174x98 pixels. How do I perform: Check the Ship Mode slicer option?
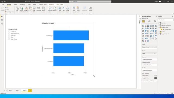[x=9, y=39]
